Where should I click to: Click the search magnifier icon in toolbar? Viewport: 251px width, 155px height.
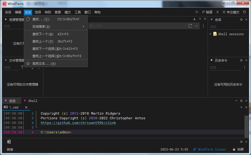197,12
